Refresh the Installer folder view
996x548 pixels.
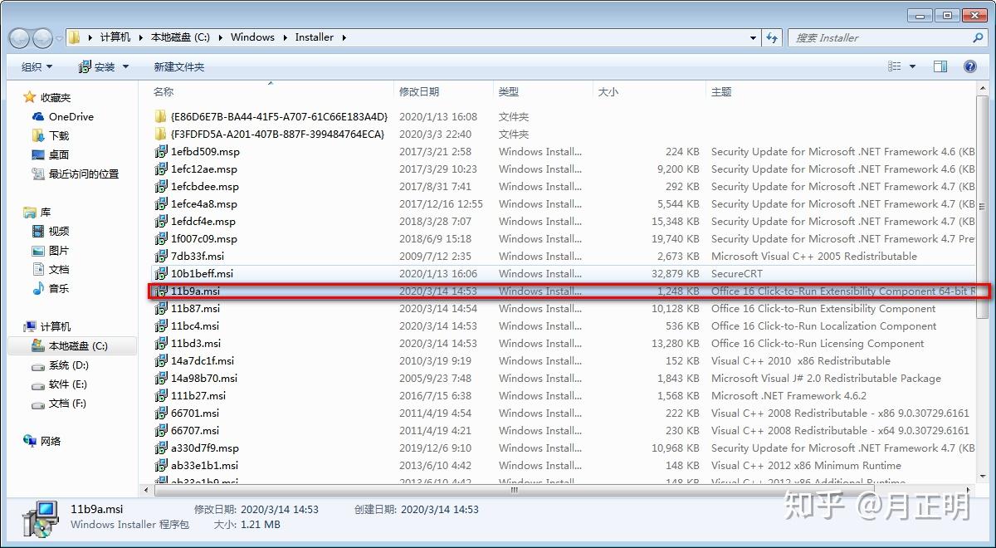(772, 37)
